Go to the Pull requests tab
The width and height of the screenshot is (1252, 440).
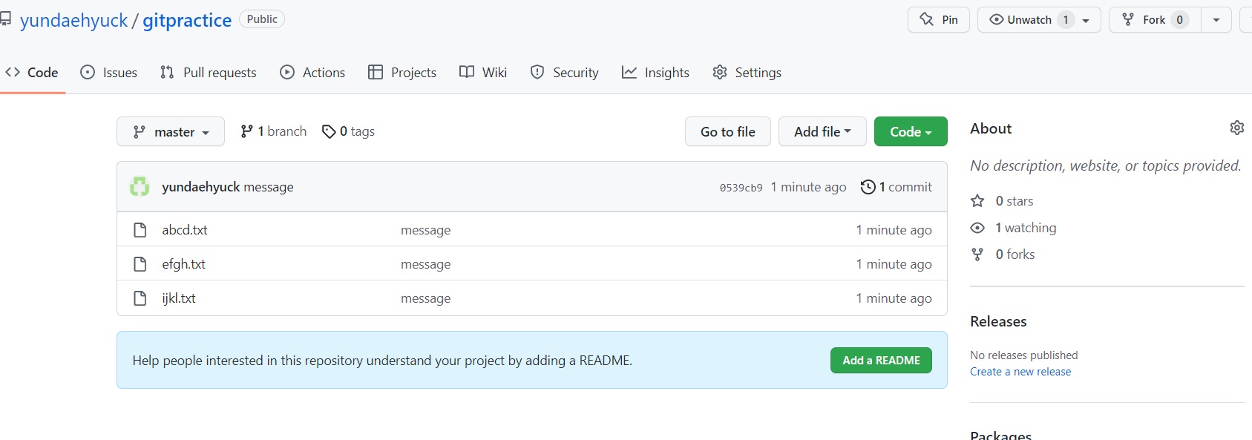tap(209, 72)
